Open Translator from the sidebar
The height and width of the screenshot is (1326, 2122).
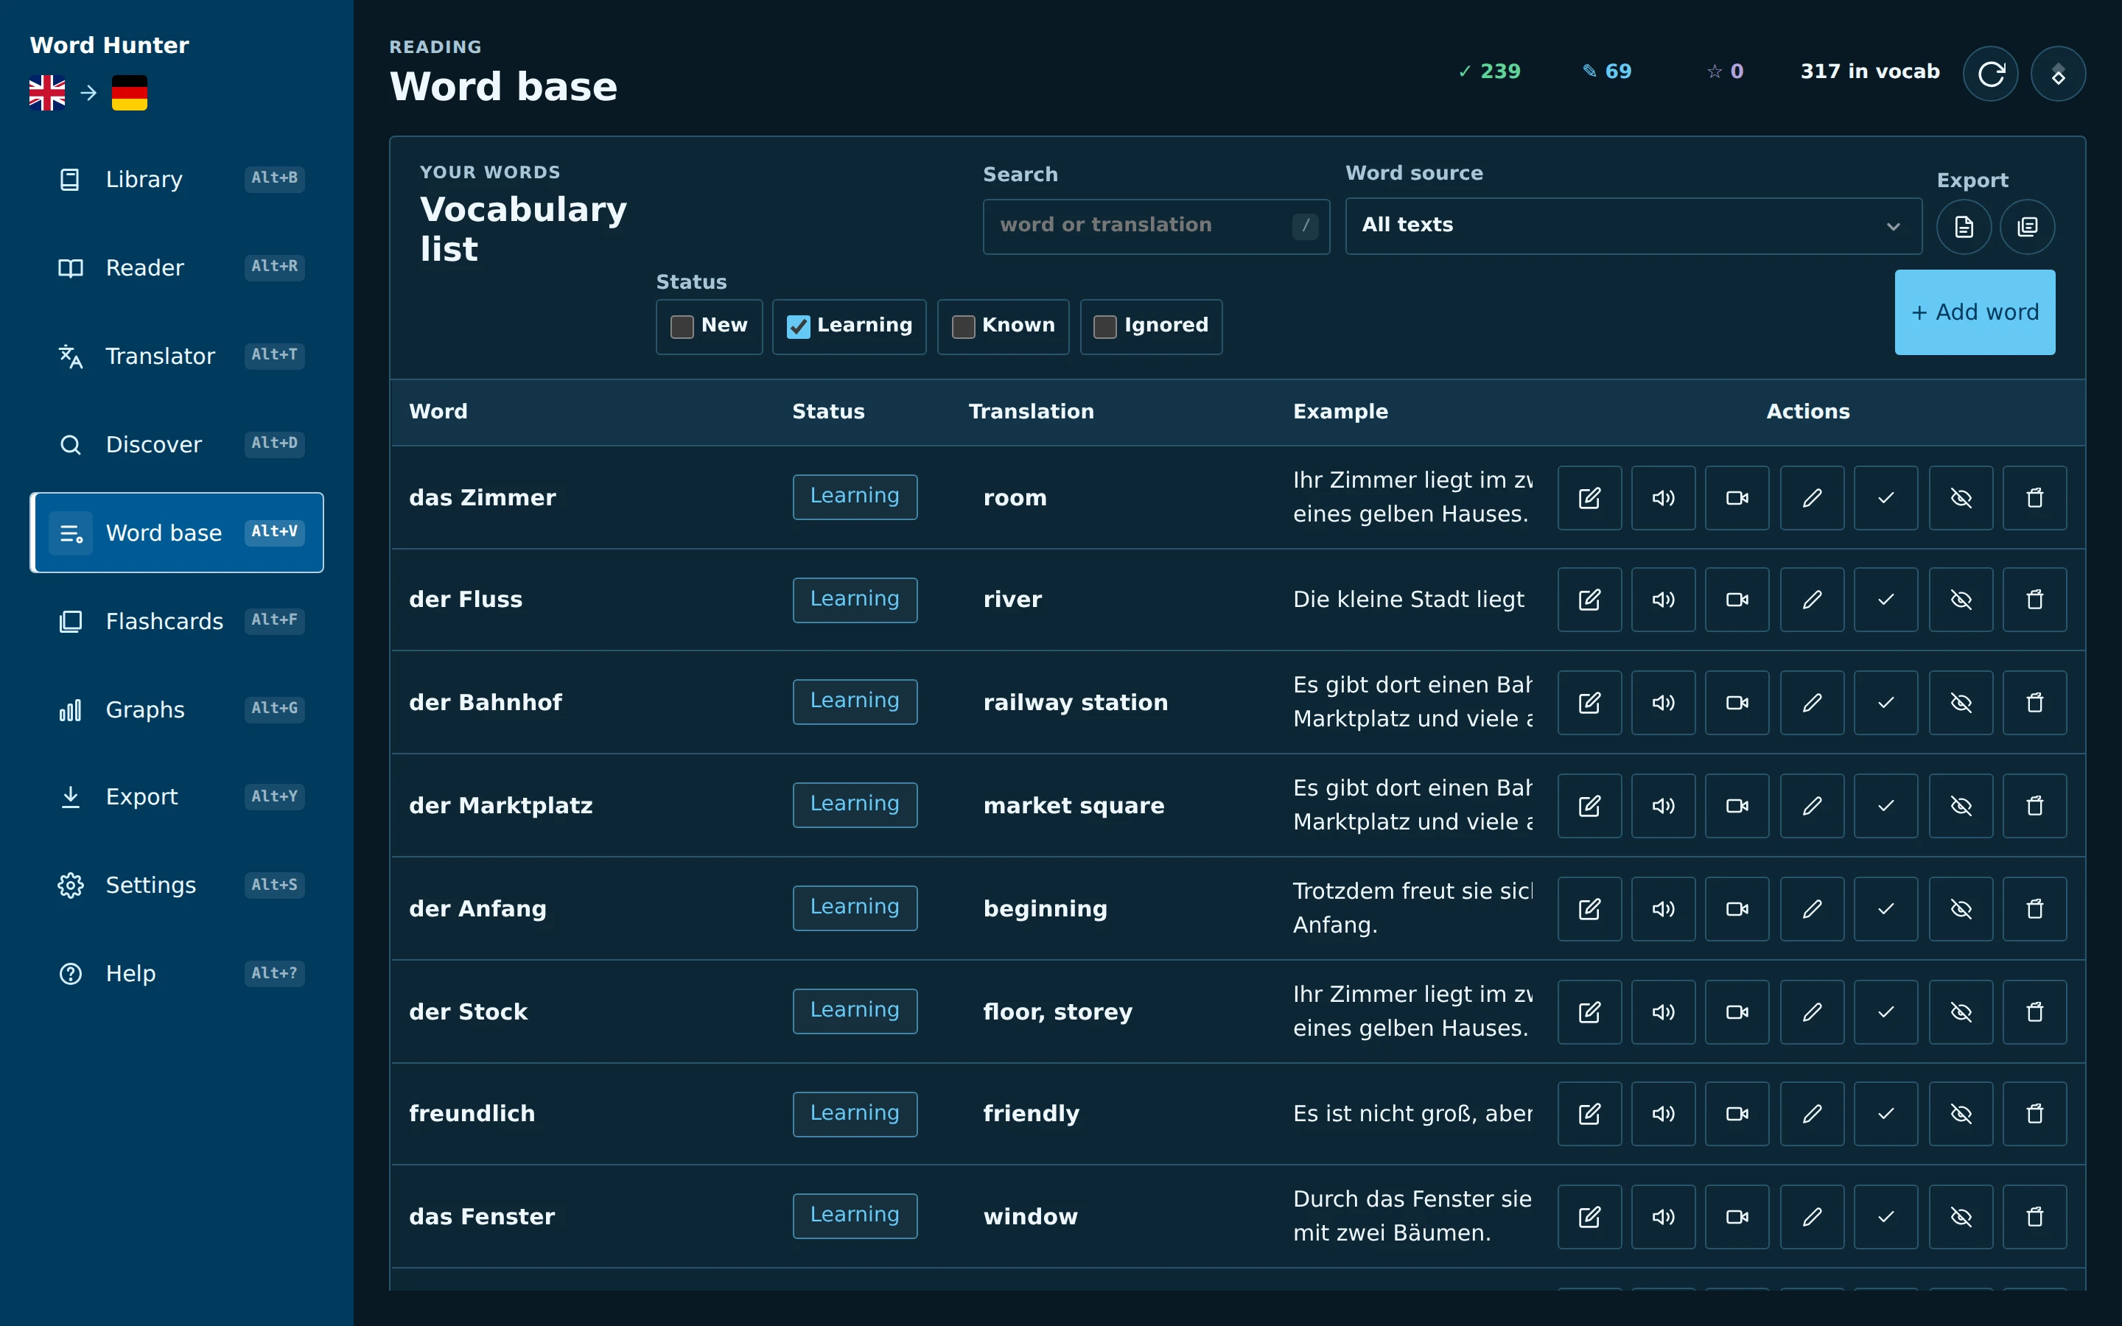click(x=177, y=356)
